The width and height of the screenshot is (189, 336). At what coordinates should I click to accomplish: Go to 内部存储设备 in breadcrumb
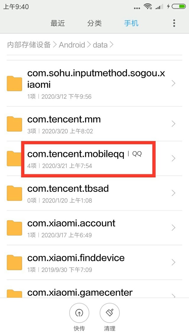click(x=29, y=45)
